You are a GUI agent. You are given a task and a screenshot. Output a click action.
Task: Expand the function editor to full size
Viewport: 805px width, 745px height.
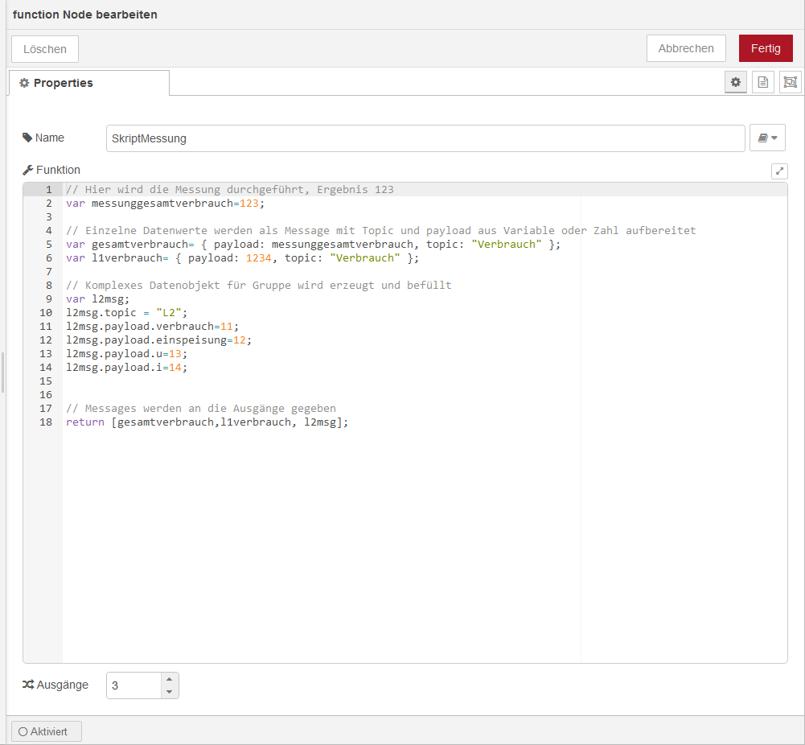click(x=779, y=171)
